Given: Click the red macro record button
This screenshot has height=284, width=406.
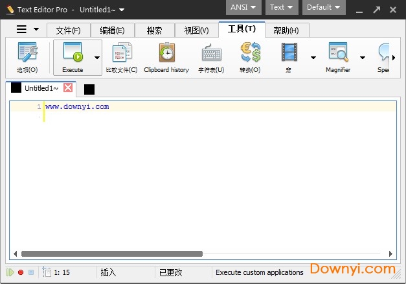Looking at the screenshot, I should tap(21, 272).
